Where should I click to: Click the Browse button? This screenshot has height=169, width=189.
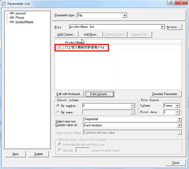[174, 27]
